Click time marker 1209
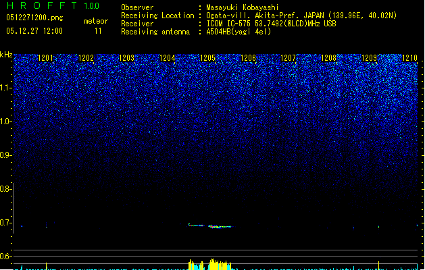425x270 pixels. (x=369, y=58)
